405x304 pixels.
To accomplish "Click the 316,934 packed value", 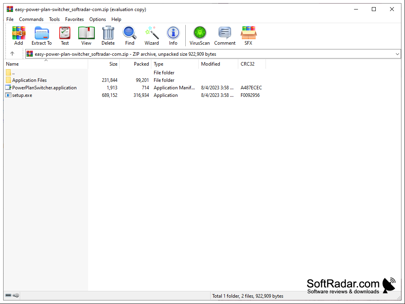I will (x=141, y=95).
